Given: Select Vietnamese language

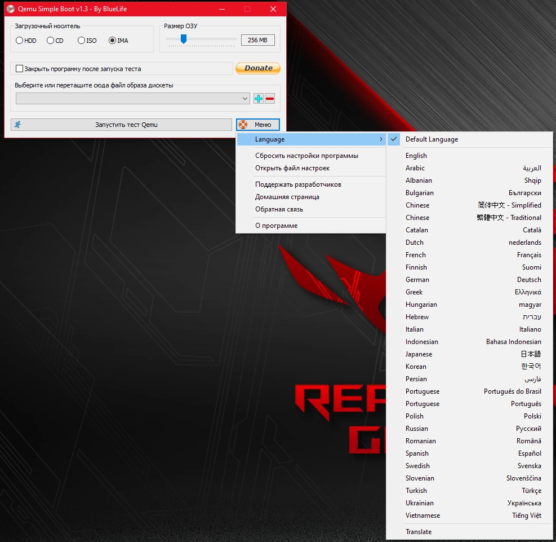Looking at the screenshot, I should pyautogui.click(x=469, y=515).
